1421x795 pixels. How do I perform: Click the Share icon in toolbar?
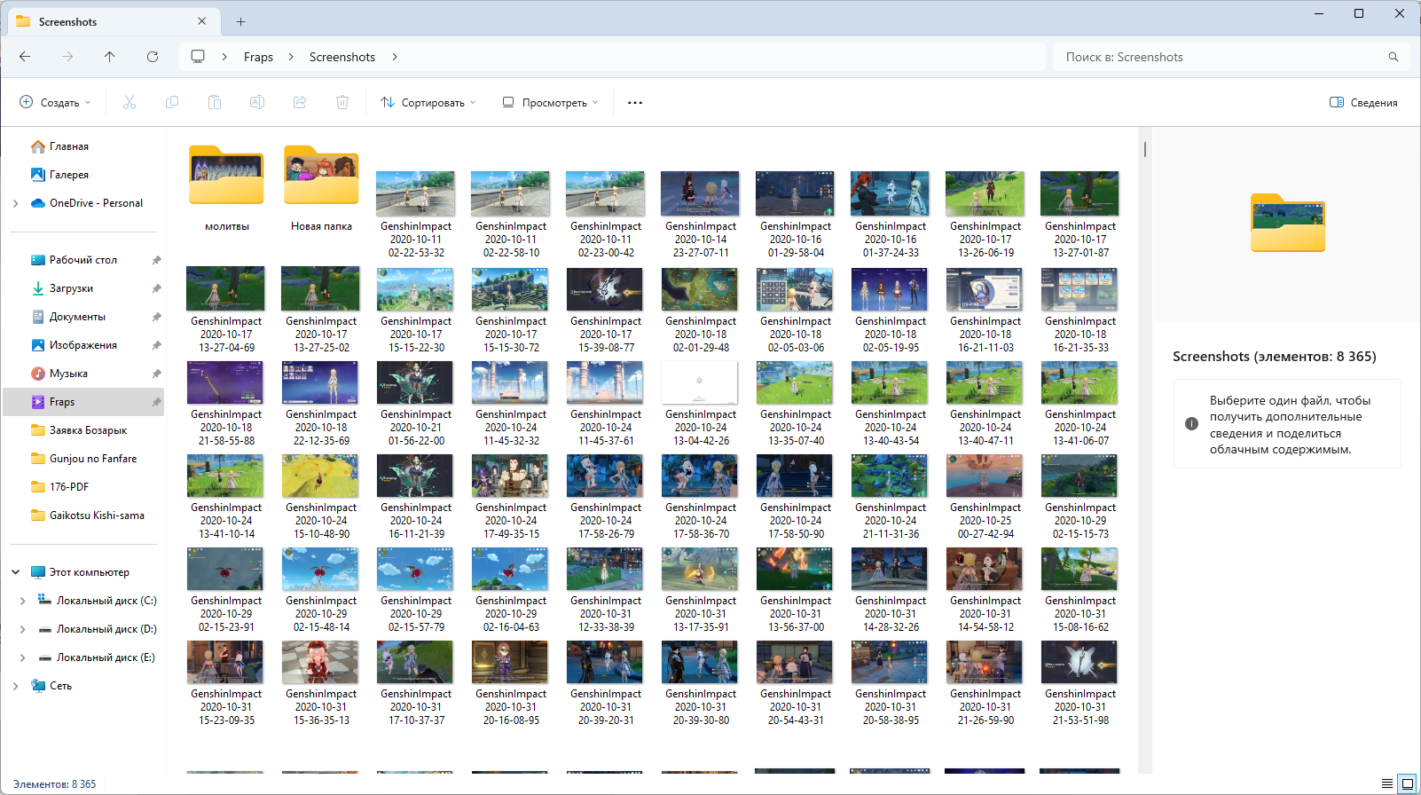[300, 103]
